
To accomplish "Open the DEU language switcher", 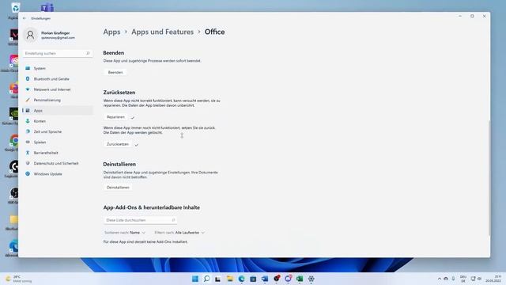I will [x=463, y=279].
